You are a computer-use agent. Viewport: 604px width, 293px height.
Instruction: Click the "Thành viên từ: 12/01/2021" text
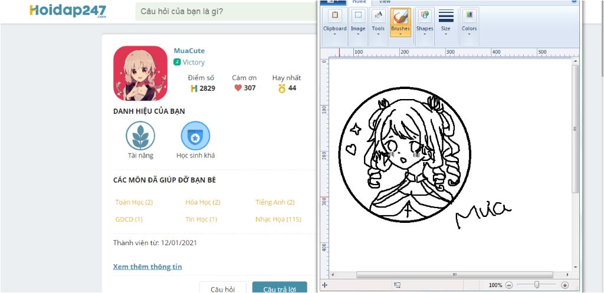(155, 243)
